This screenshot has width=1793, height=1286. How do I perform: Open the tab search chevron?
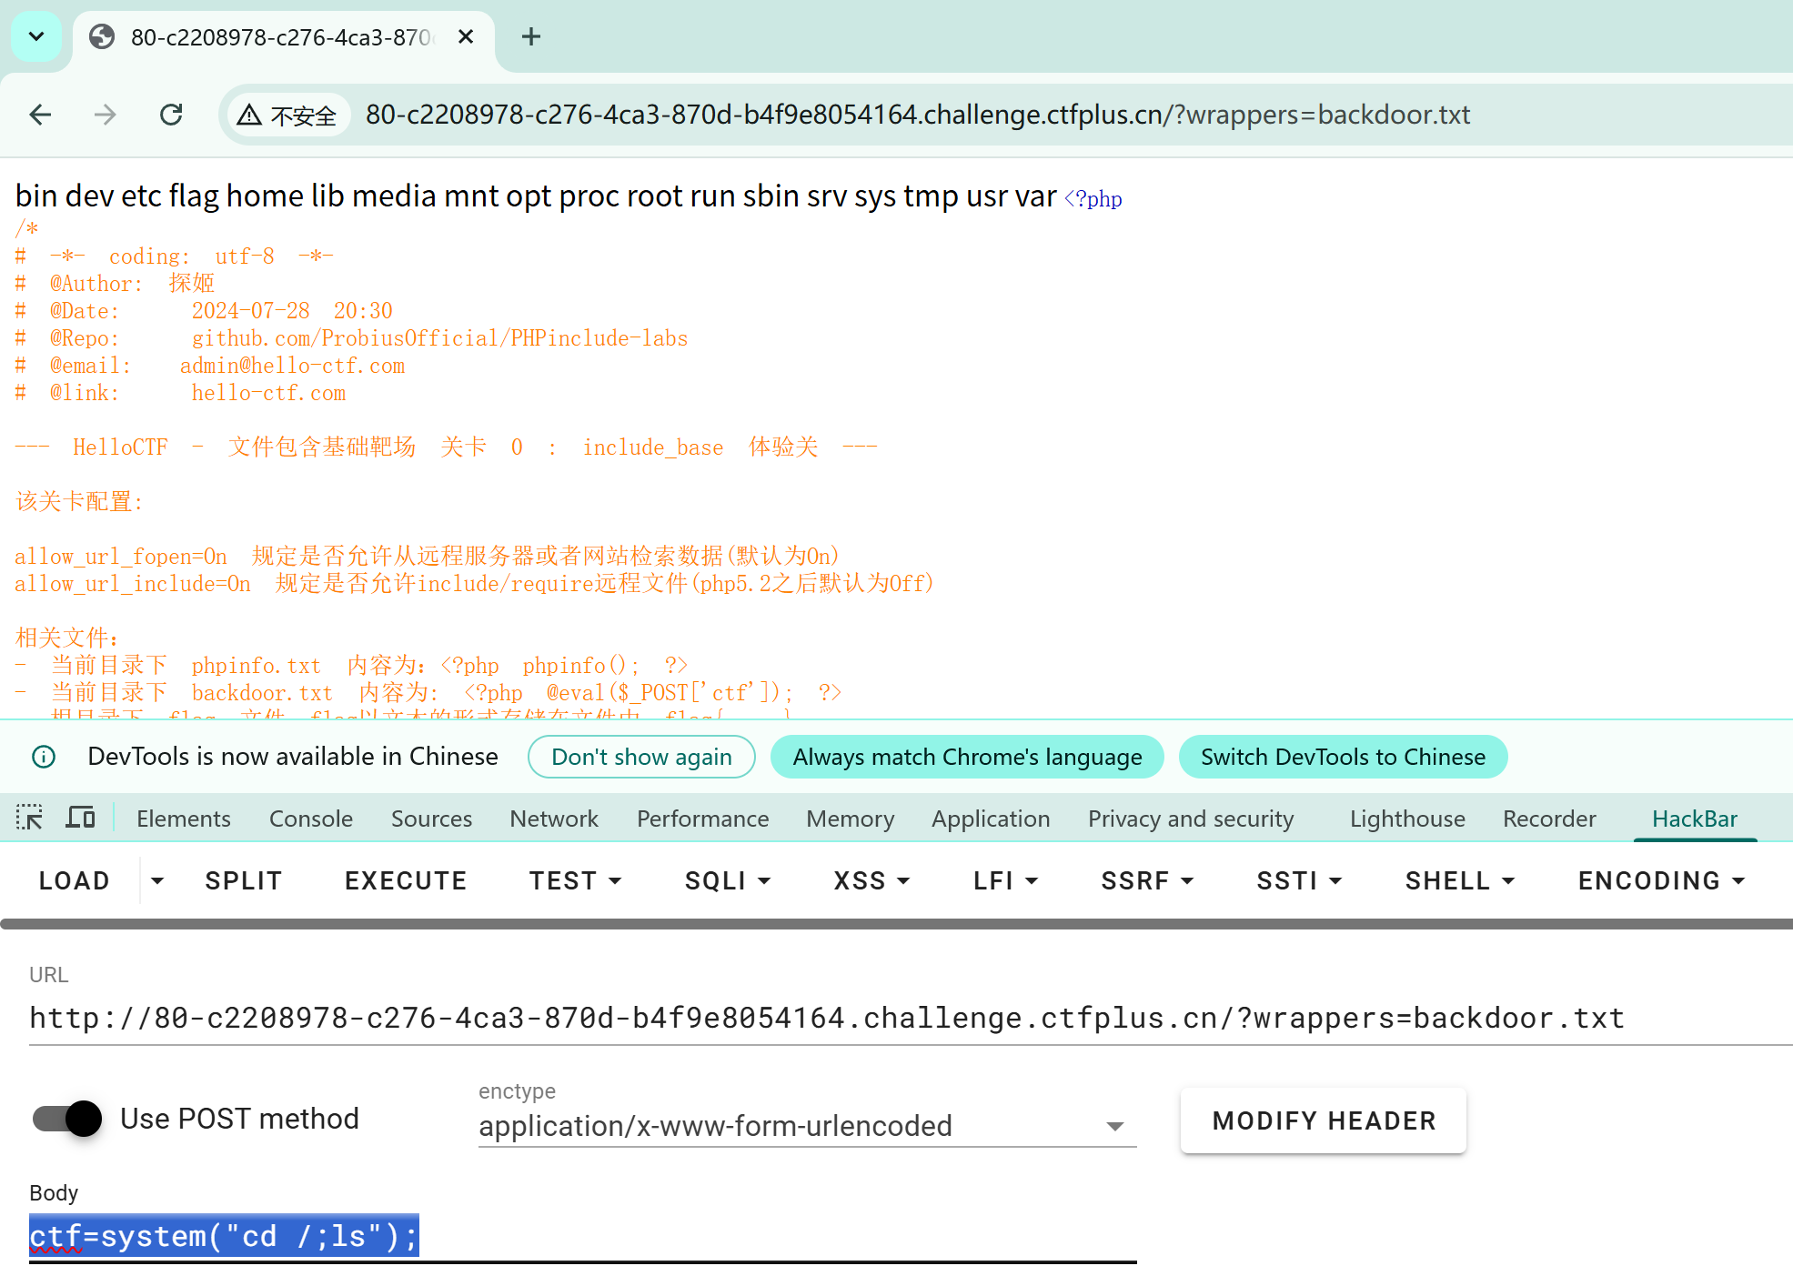click(36, 36)
